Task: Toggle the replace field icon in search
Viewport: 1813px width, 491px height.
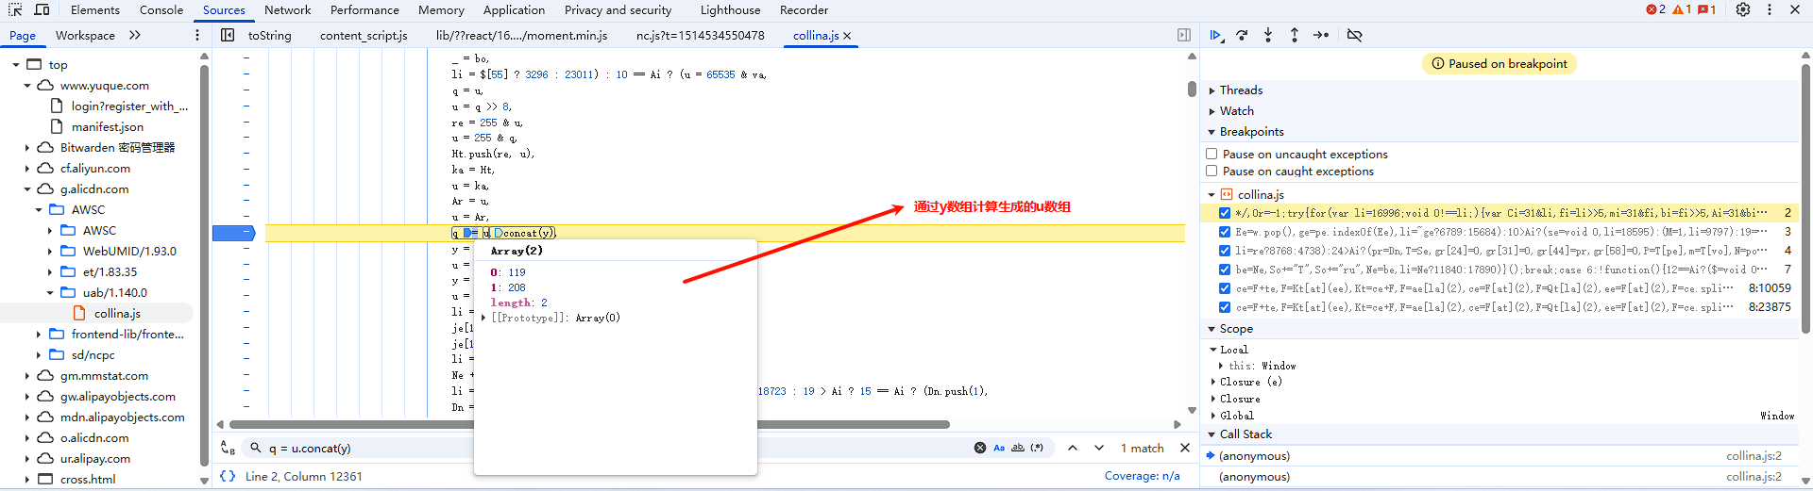Action: (x=228, y=448)
